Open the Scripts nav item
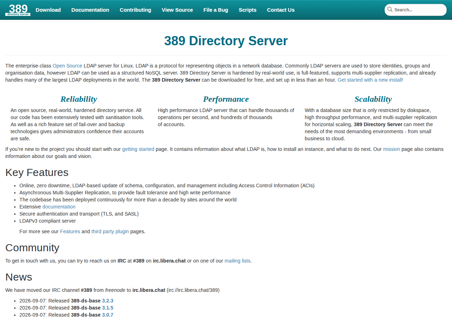452x318 pixels. [x=248, y=10]
